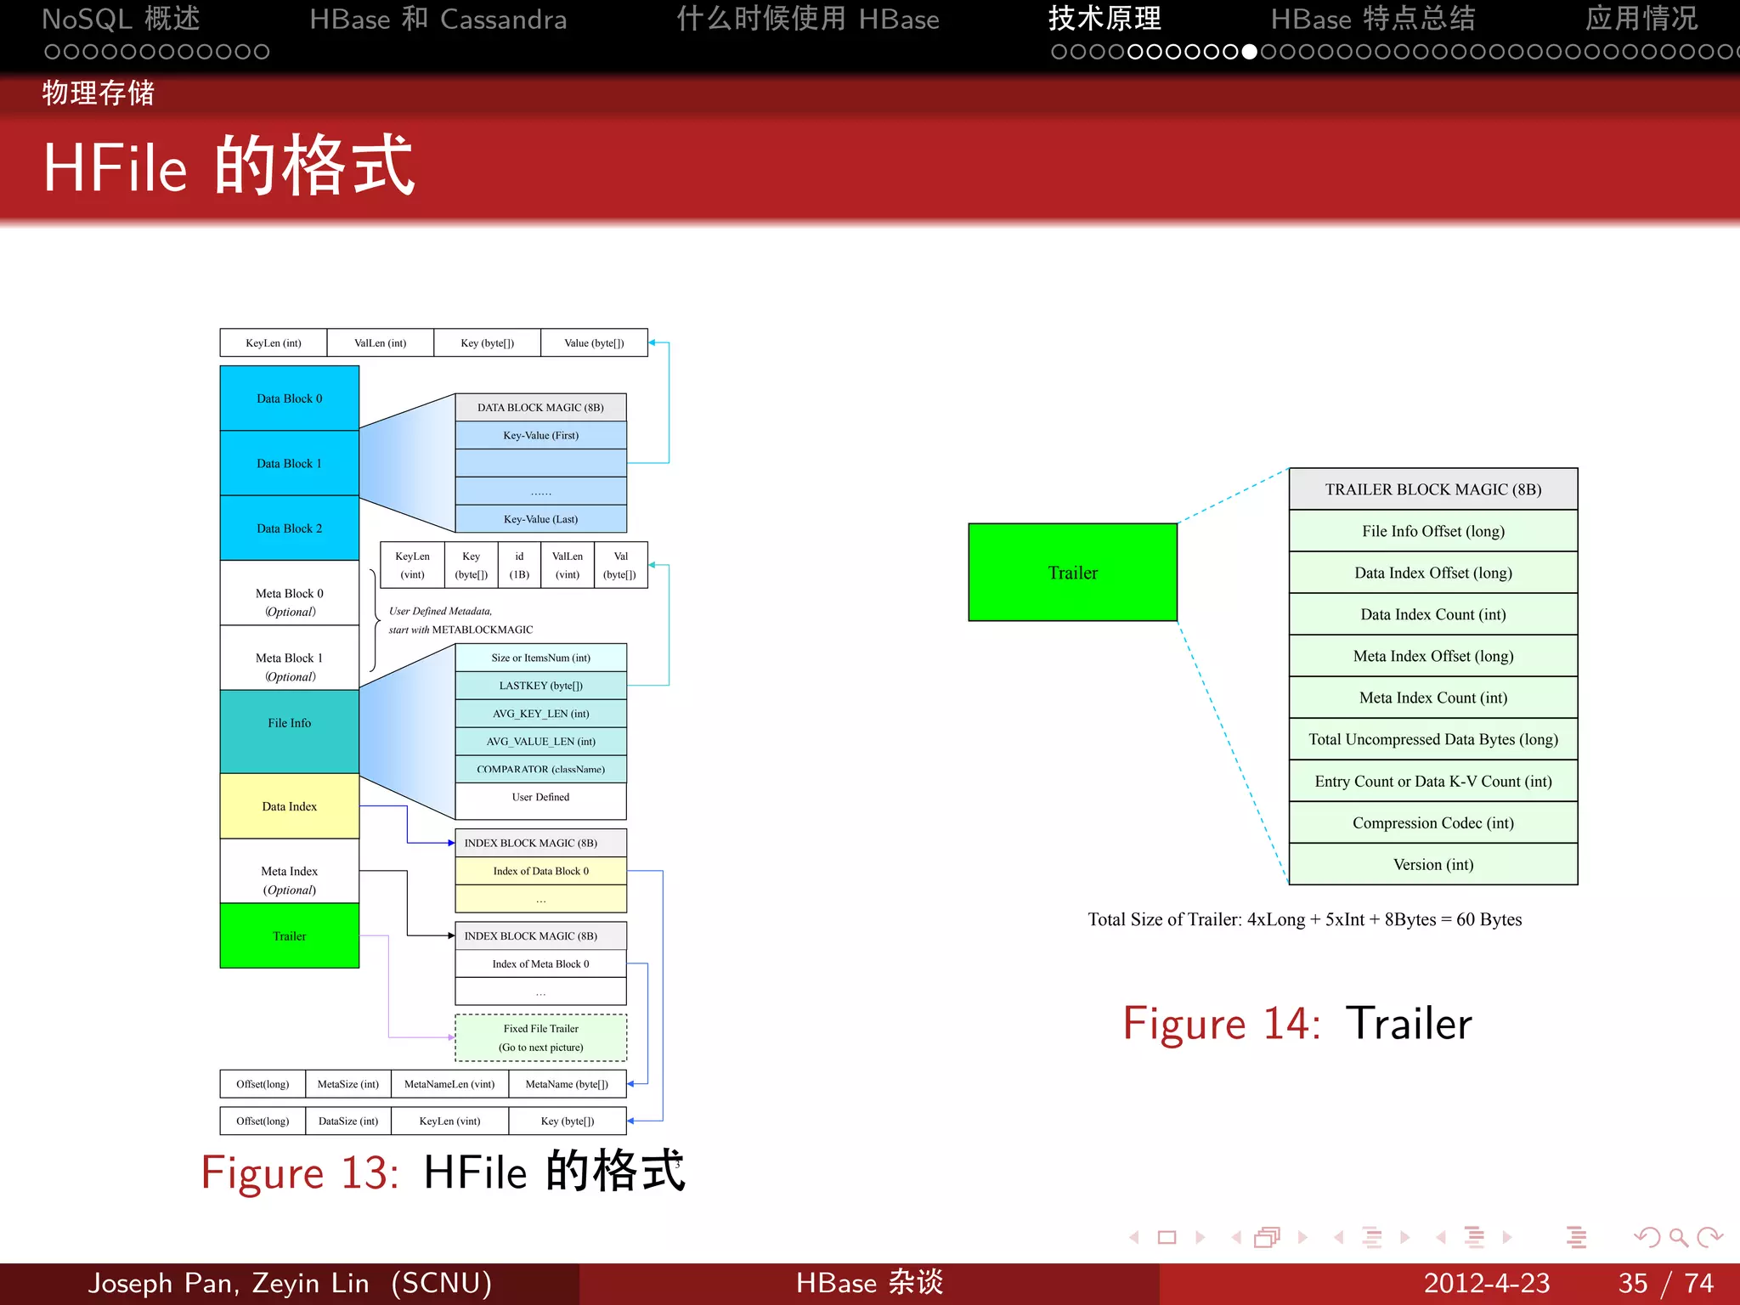Click the File Info Offset (long) row
Image resolution: width=1740 pixels, height=1305 pixels.
1433,531
